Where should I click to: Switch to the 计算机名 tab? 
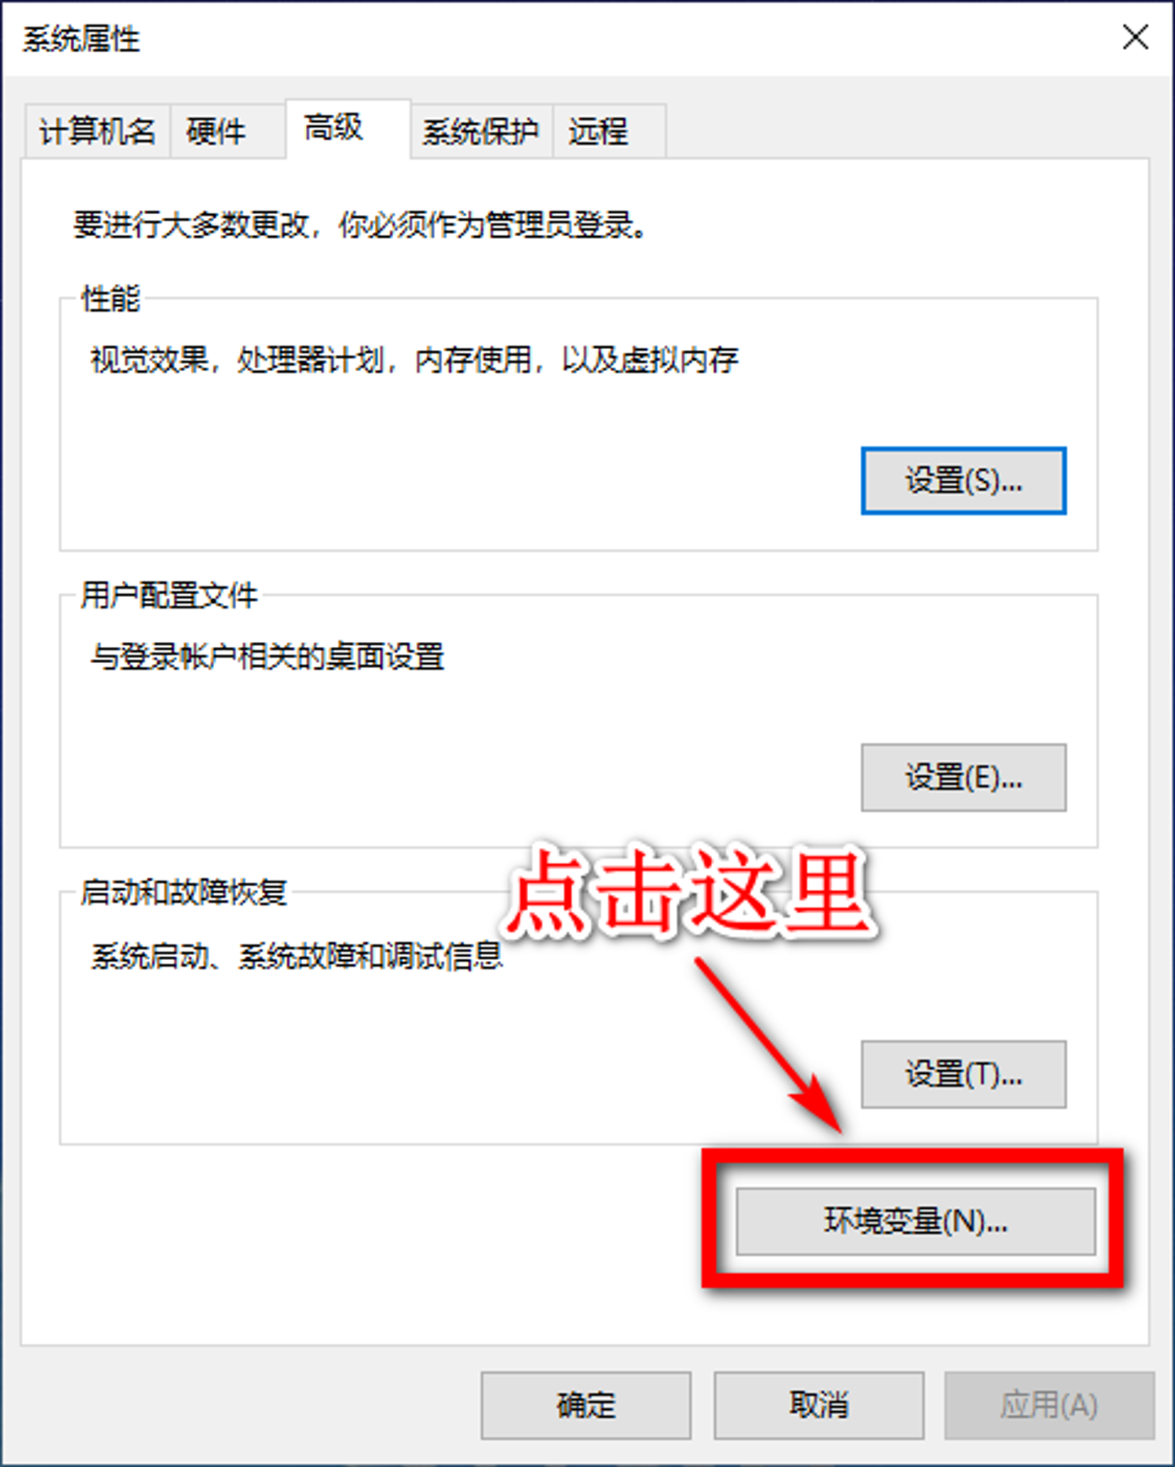tap(98, 132)
